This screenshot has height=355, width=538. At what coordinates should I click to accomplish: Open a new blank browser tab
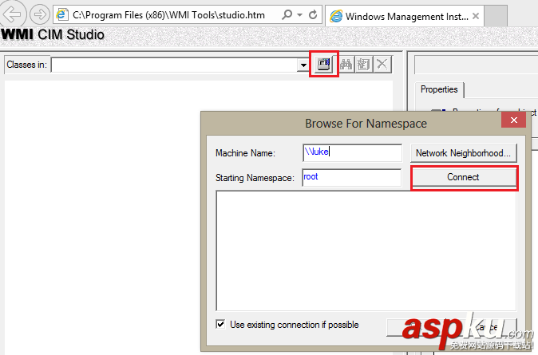click(x=496, y=16)
